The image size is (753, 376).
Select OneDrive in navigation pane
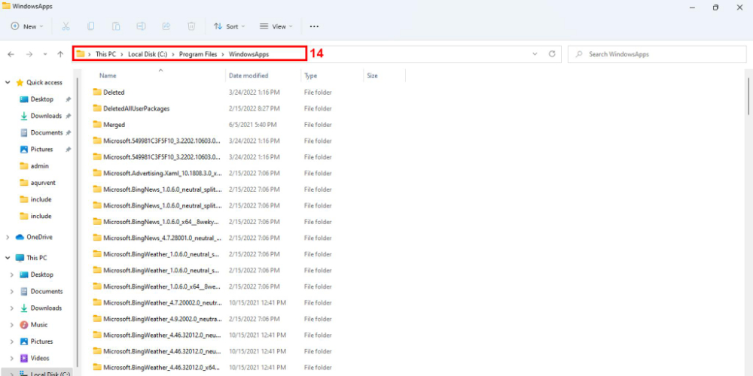click(x=39, y=237)
